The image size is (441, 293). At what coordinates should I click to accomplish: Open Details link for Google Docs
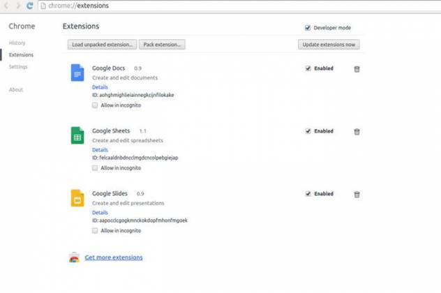[100, 87]
